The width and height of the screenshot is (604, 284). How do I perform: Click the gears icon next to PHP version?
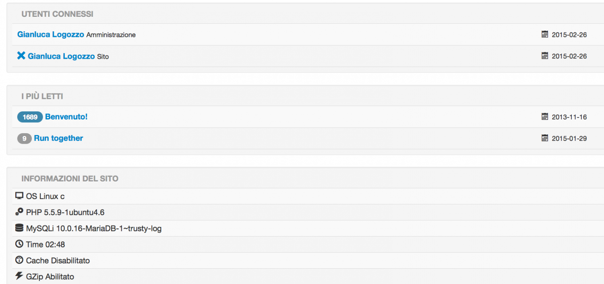click(19, 212)
